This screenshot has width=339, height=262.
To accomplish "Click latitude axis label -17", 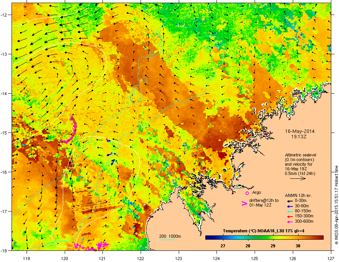I will pyautogui.click(x=4, y=212).
